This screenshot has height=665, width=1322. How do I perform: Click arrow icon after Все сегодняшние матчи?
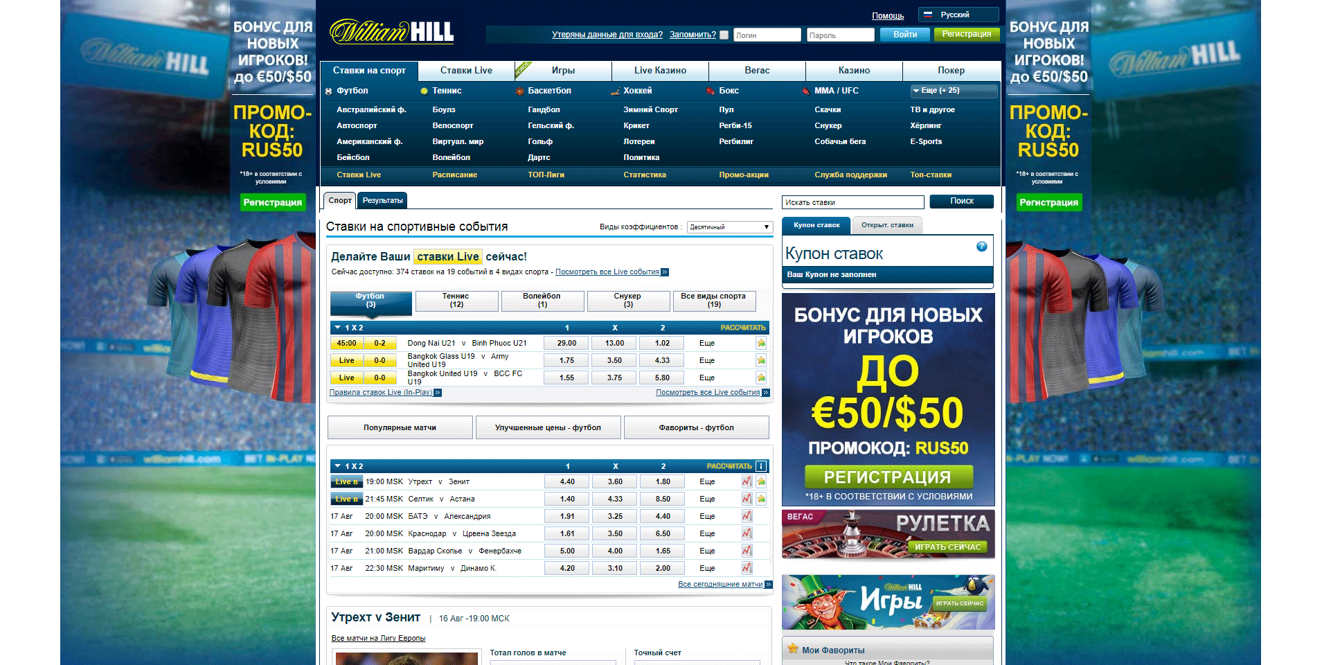768,585
